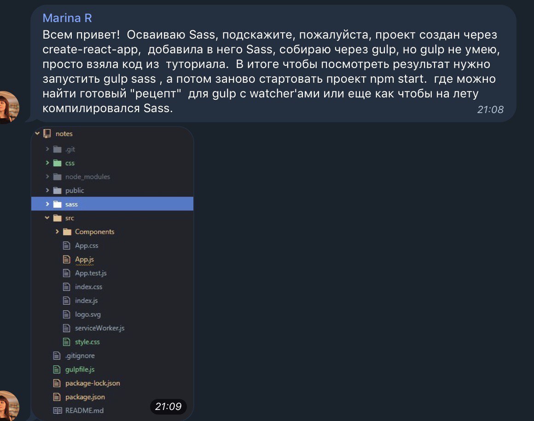Image resolution: width=534 pixels, height=421 pixels.
Task: Expand the css folder chevron
Action: click(x=47, y=163)
